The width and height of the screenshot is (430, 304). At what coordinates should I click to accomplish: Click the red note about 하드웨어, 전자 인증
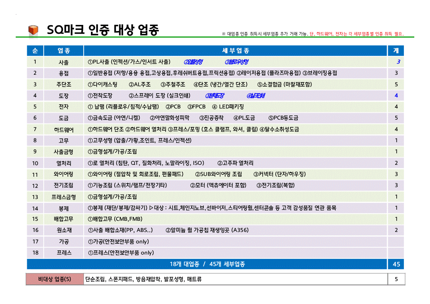click(356, 34)
